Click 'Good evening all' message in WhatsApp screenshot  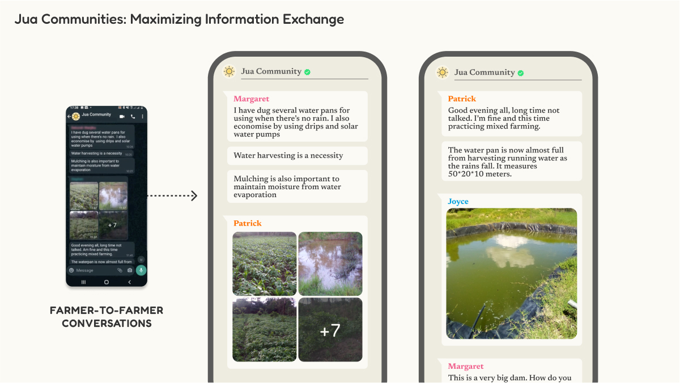pyautogui.click(x=102, y=249)
